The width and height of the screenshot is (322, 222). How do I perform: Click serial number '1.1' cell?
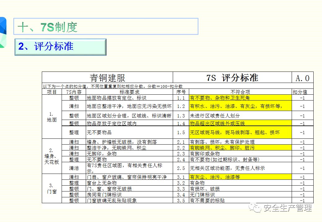[x=181, y=98]
